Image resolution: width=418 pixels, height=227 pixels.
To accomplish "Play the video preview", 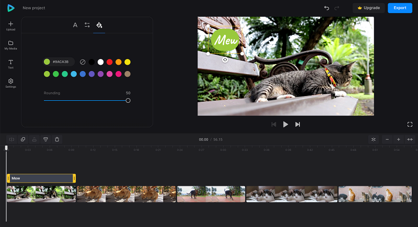I will [285, 125].
